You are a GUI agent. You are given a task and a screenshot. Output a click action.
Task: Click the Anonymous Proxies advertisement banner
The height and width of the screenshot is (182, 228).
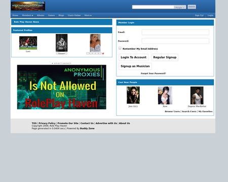pos(62,87)
